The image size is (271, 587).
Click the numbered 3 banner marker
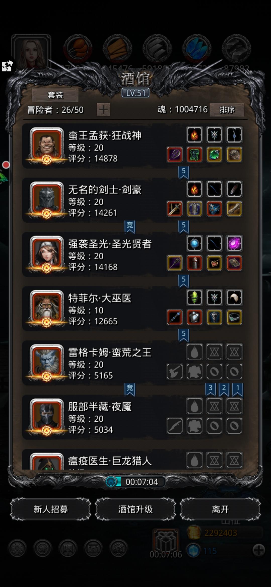pos(211,389)
